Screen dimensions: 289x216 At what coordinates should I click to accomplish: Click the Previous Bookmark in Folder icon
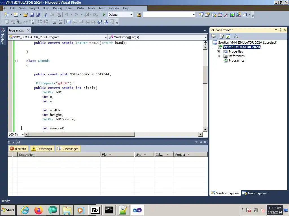[87, 22]
